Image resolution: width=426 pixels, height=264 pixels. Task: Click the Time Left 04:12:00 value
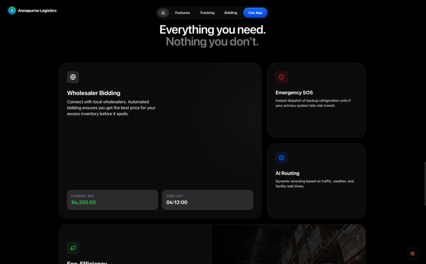click(177, 202)
